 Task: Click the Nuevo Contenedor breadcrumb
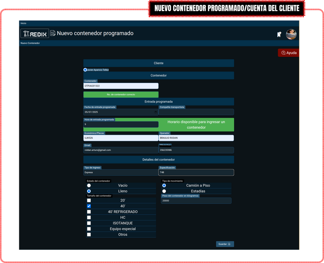click(x=30, y=43)
